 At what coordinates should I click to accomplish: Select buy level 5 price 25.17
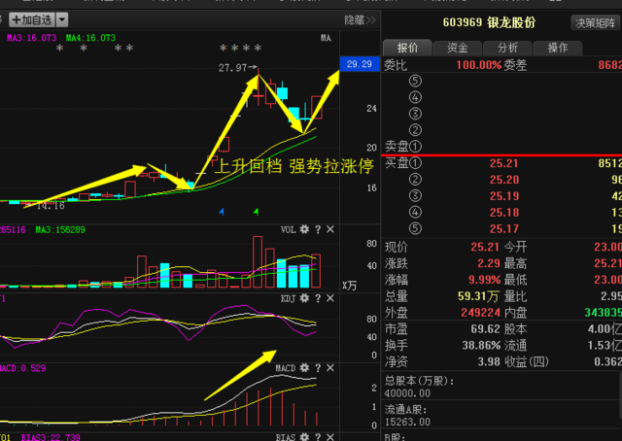[x=503, y=229]
